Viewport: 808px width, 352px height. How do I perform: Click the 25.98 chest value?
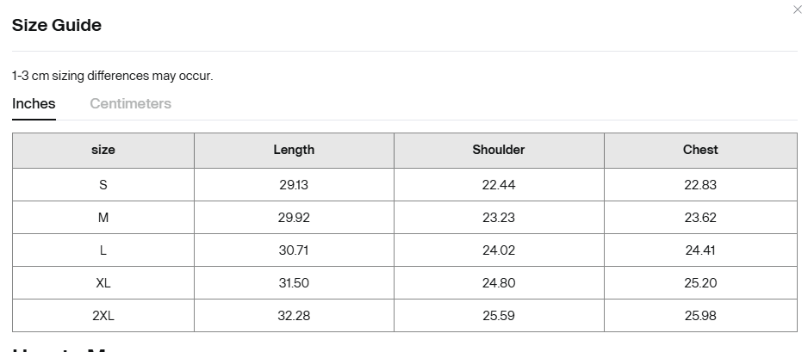coord(700,316)
